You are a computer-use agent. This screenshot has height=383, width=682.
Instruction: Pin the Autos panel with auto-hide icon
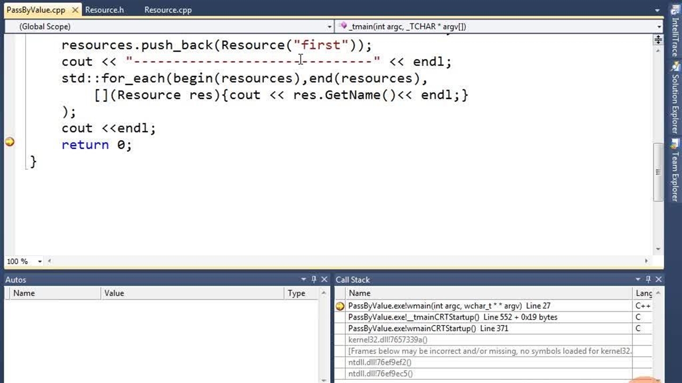[314, 279]
